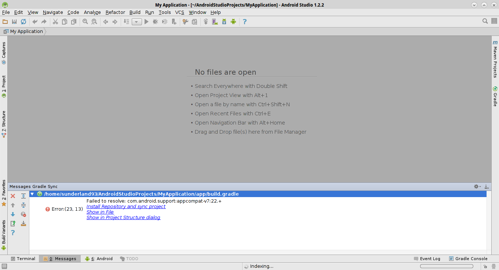
Task: Switch to the Terminal tab
Action: pos(23,258)
